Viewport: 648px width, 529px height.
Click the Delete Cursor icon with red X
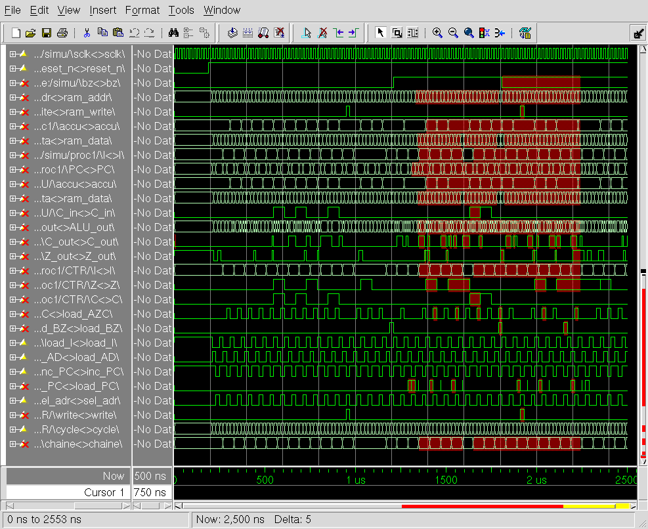coord(322,33)
